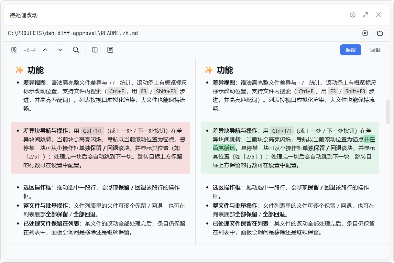The width and height of the screenshot is (394, 263).
Task: Open the settings gear in title bar
Action: 352,15
